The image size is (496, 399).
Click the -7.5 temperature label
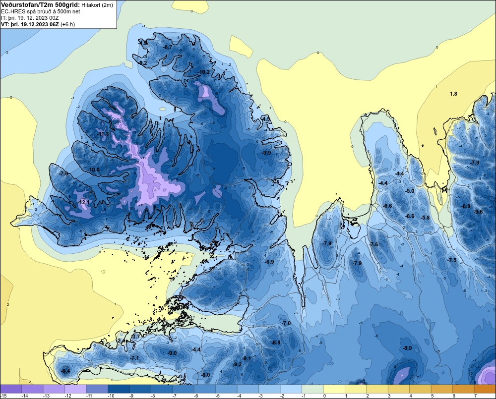pos(452,260)
